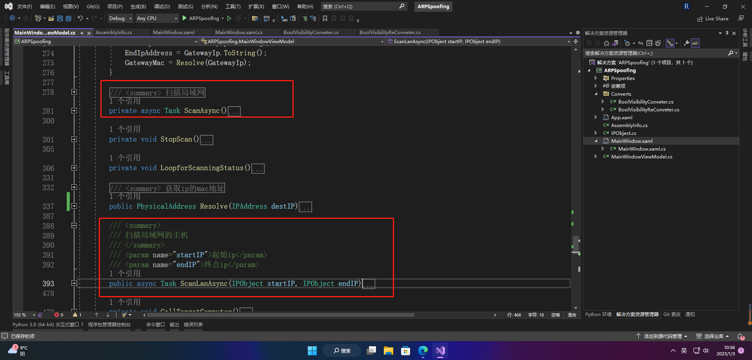Click the code cleanup broom icon
This screenshot has height=360, width=752.
coord(124,315)
